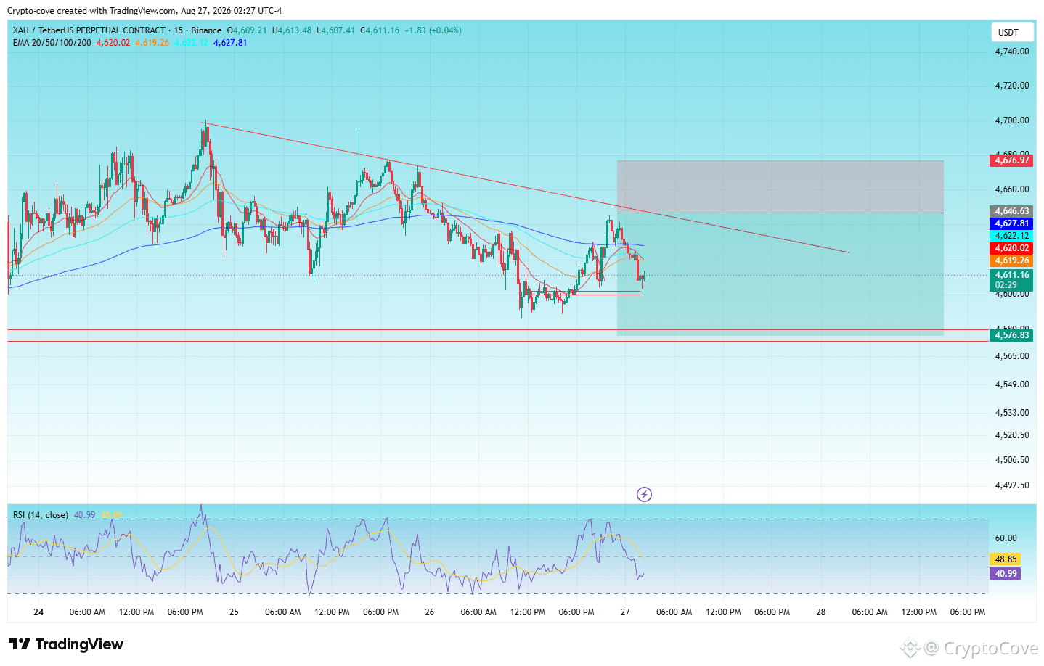Click the 60.00 RSI axis tick
The width and height of the screenshot is (1044, 666).
click(x=1006, y=538)
